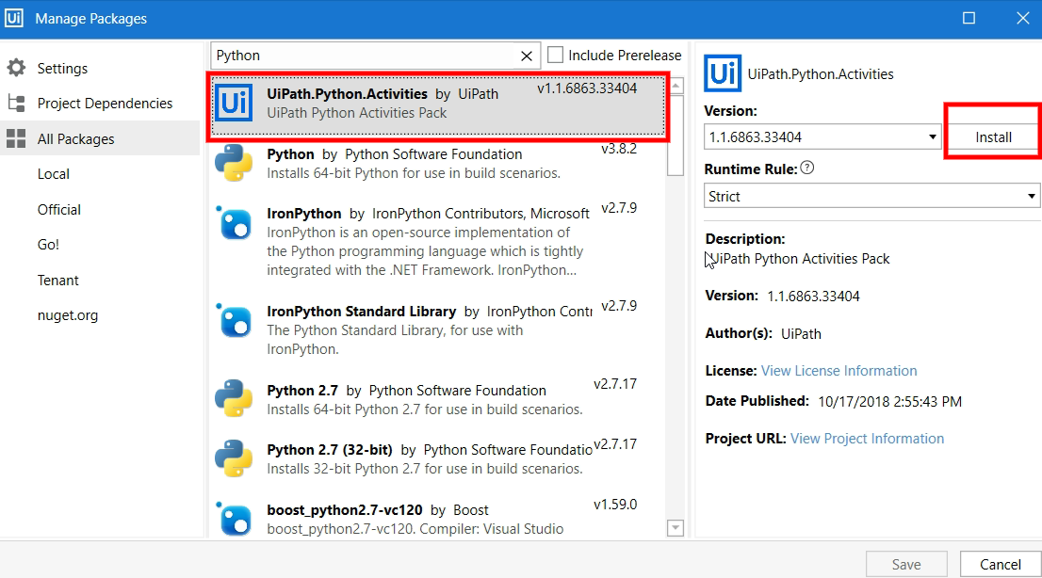This screenshot has height=578, width=1042.
Task: Open the View License Information link
Action: click(x=838, y=371)
